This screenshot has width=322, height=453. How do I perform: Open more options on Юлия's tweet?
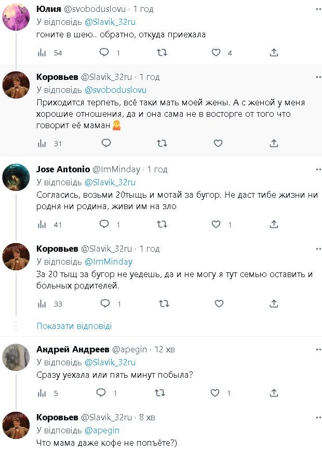coord(318,9)
